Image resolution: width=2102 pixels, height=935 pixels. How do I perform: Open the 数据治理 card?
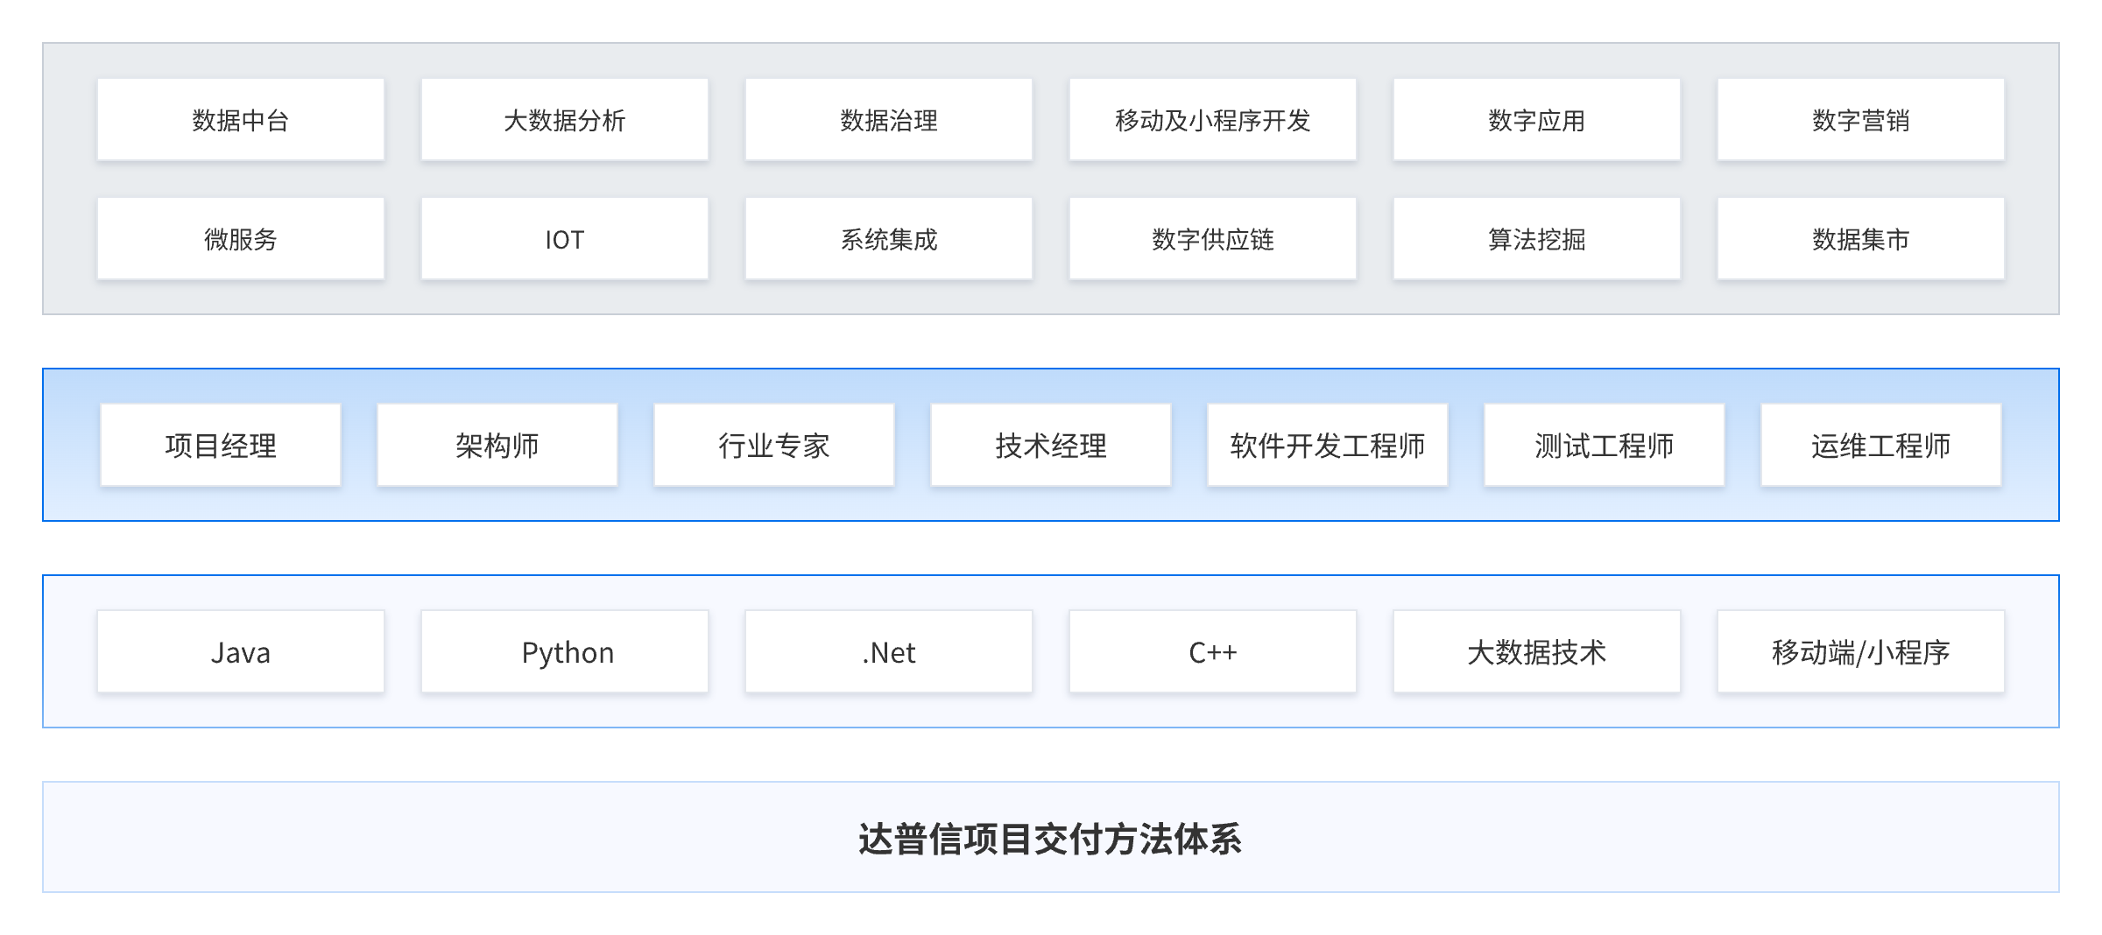click(x=889, y=120)
